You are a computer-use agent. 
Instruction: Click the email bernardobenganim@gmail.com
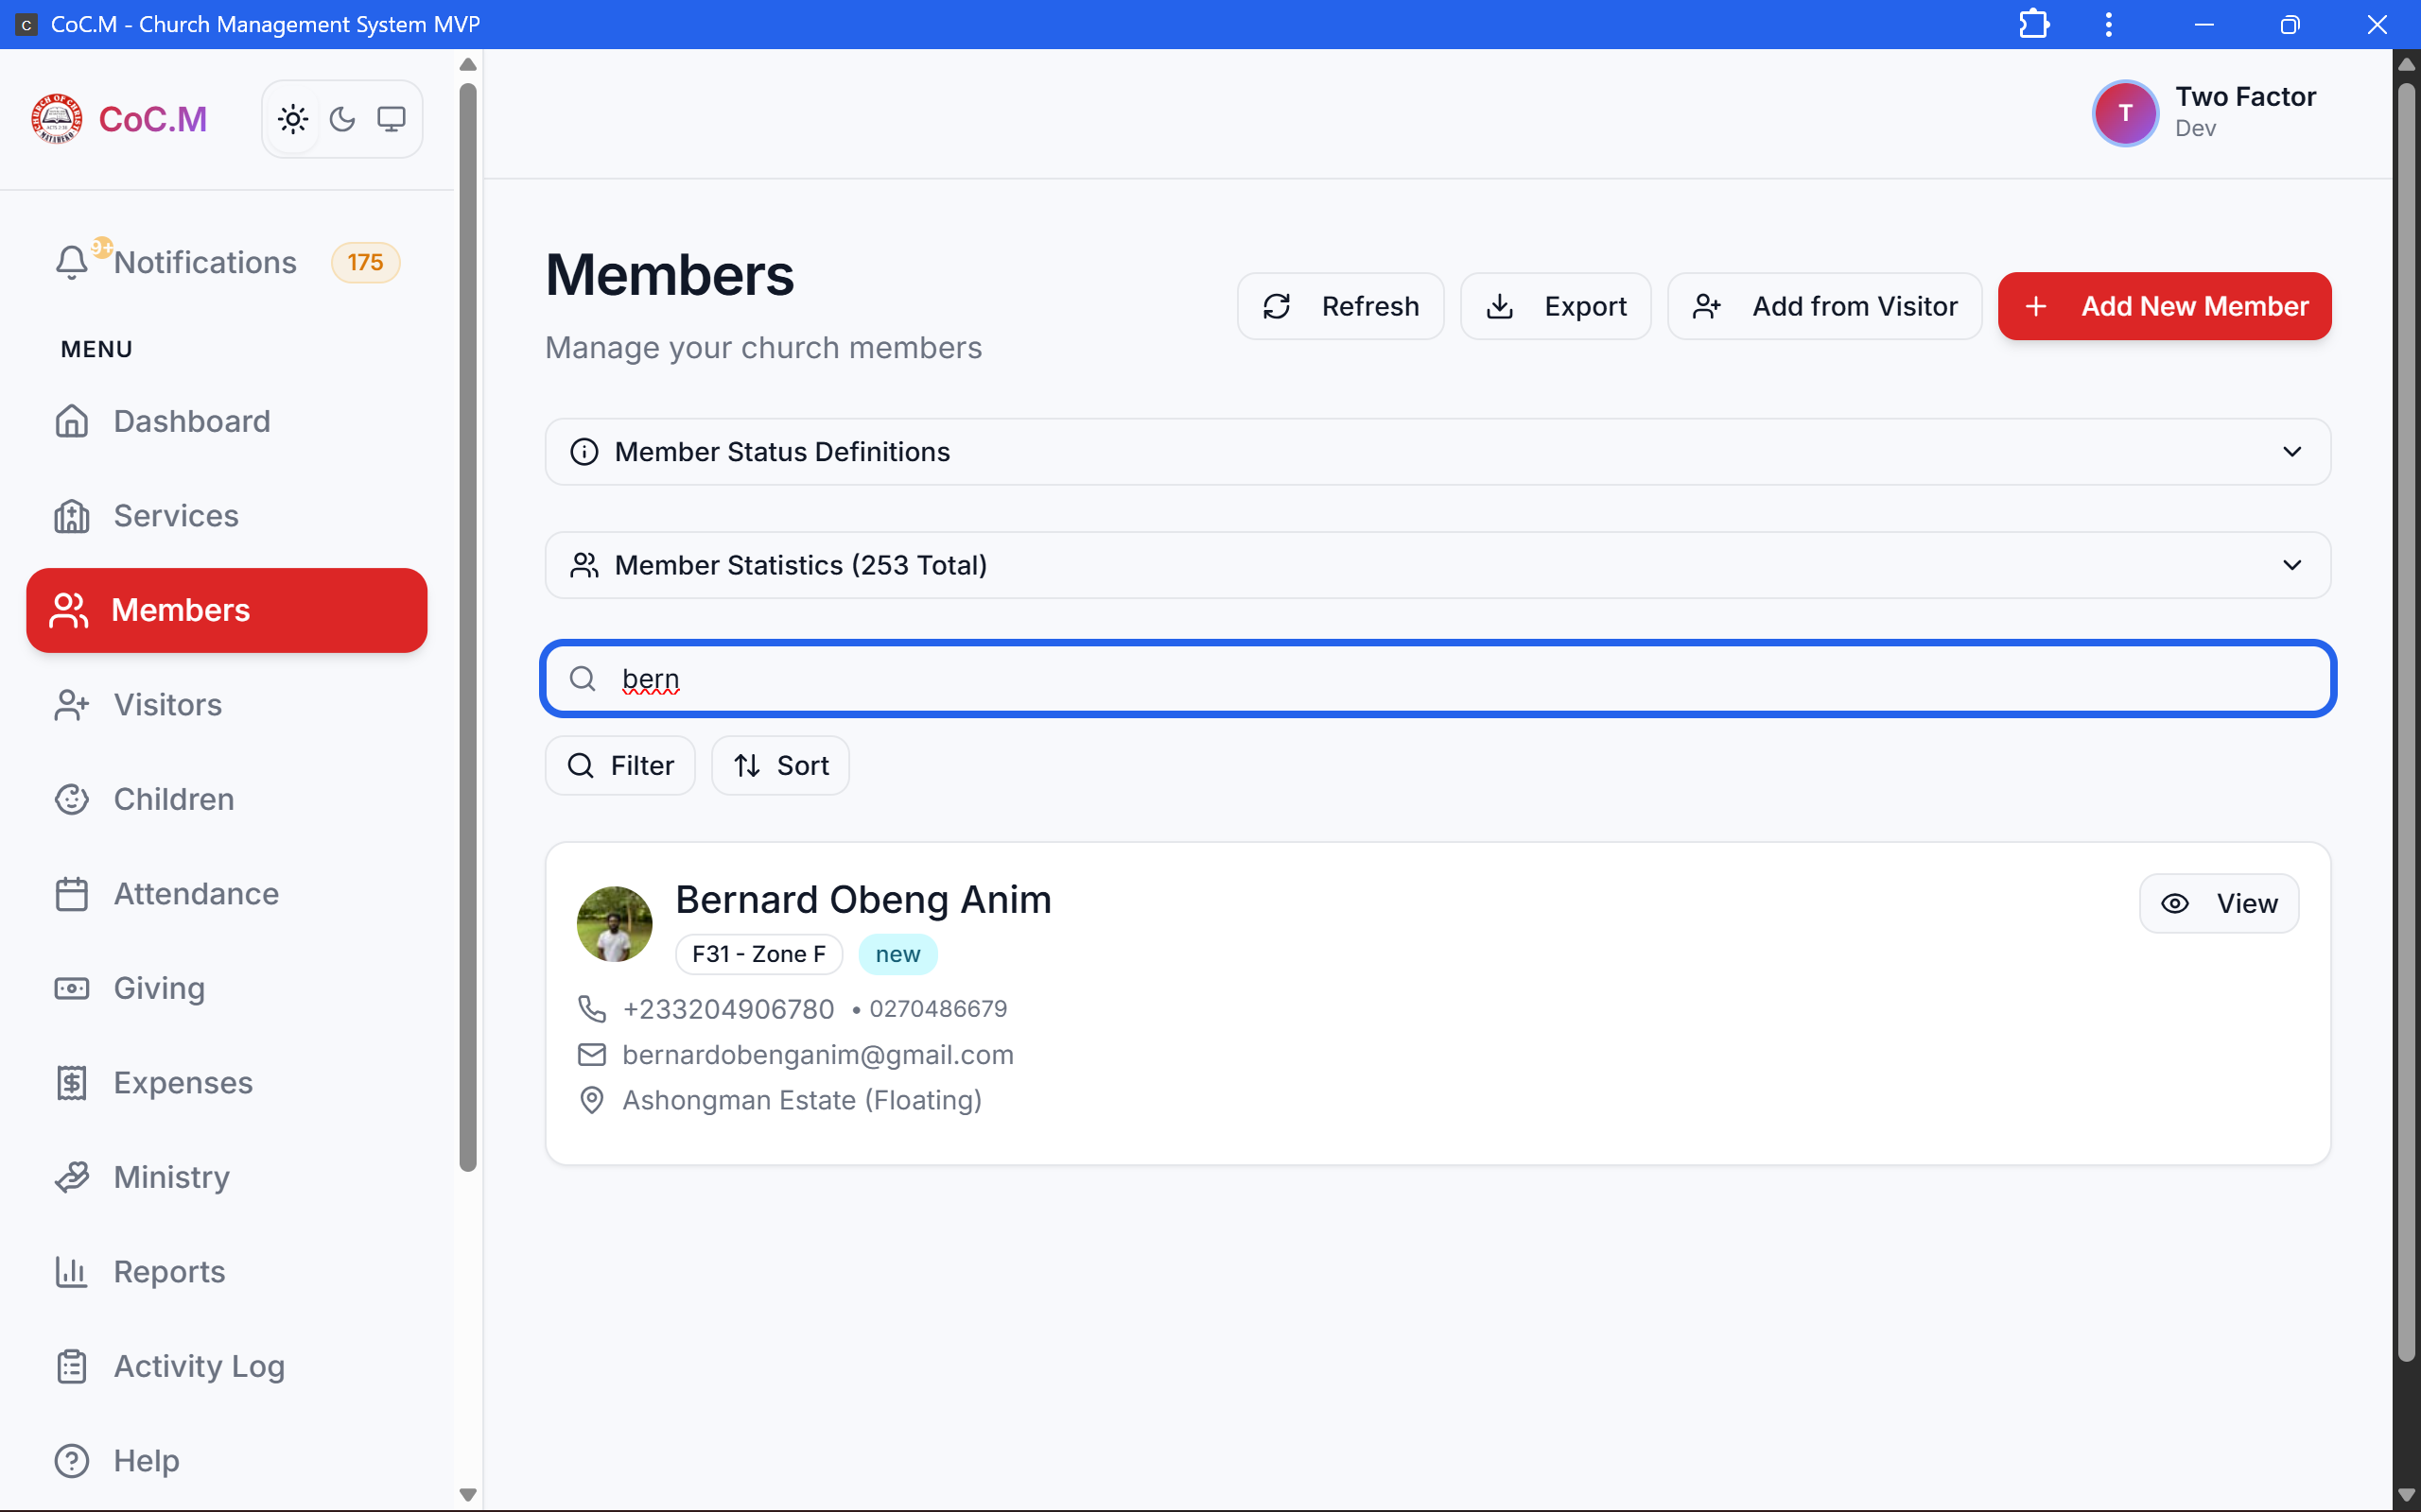[818, 1055]
